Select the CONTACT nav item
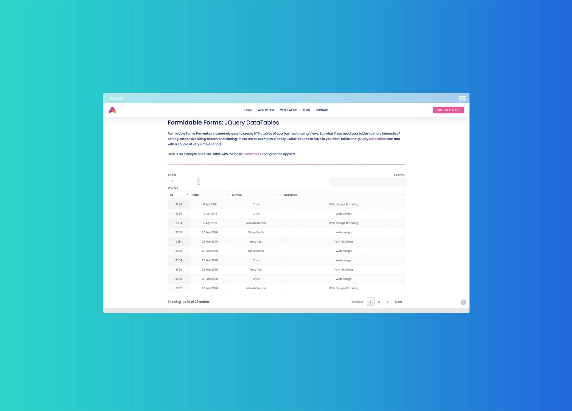Screen dimensions: 572x411 click(322, 110)
